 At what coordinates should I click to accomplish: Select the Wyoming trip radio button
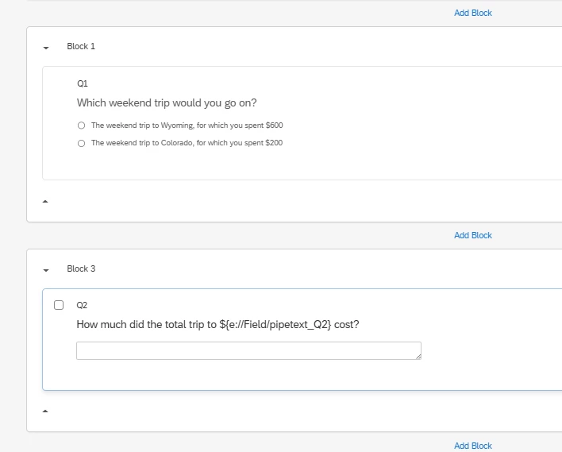(x=81, y=126)
